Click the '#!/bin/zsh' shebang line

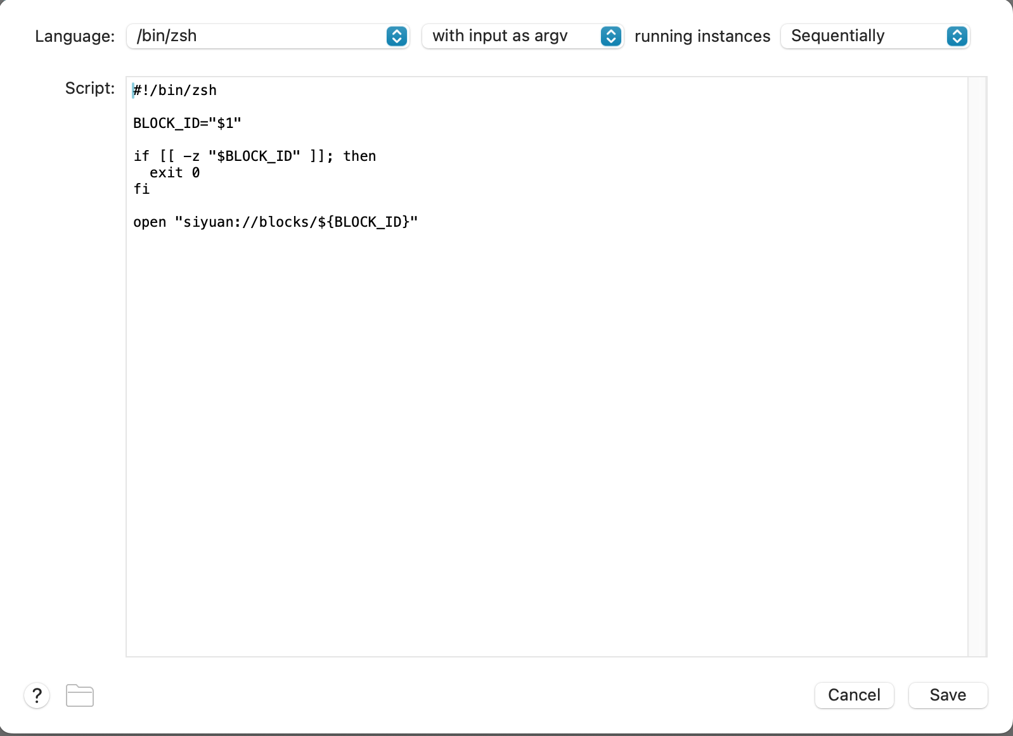[x=175, y=91]
